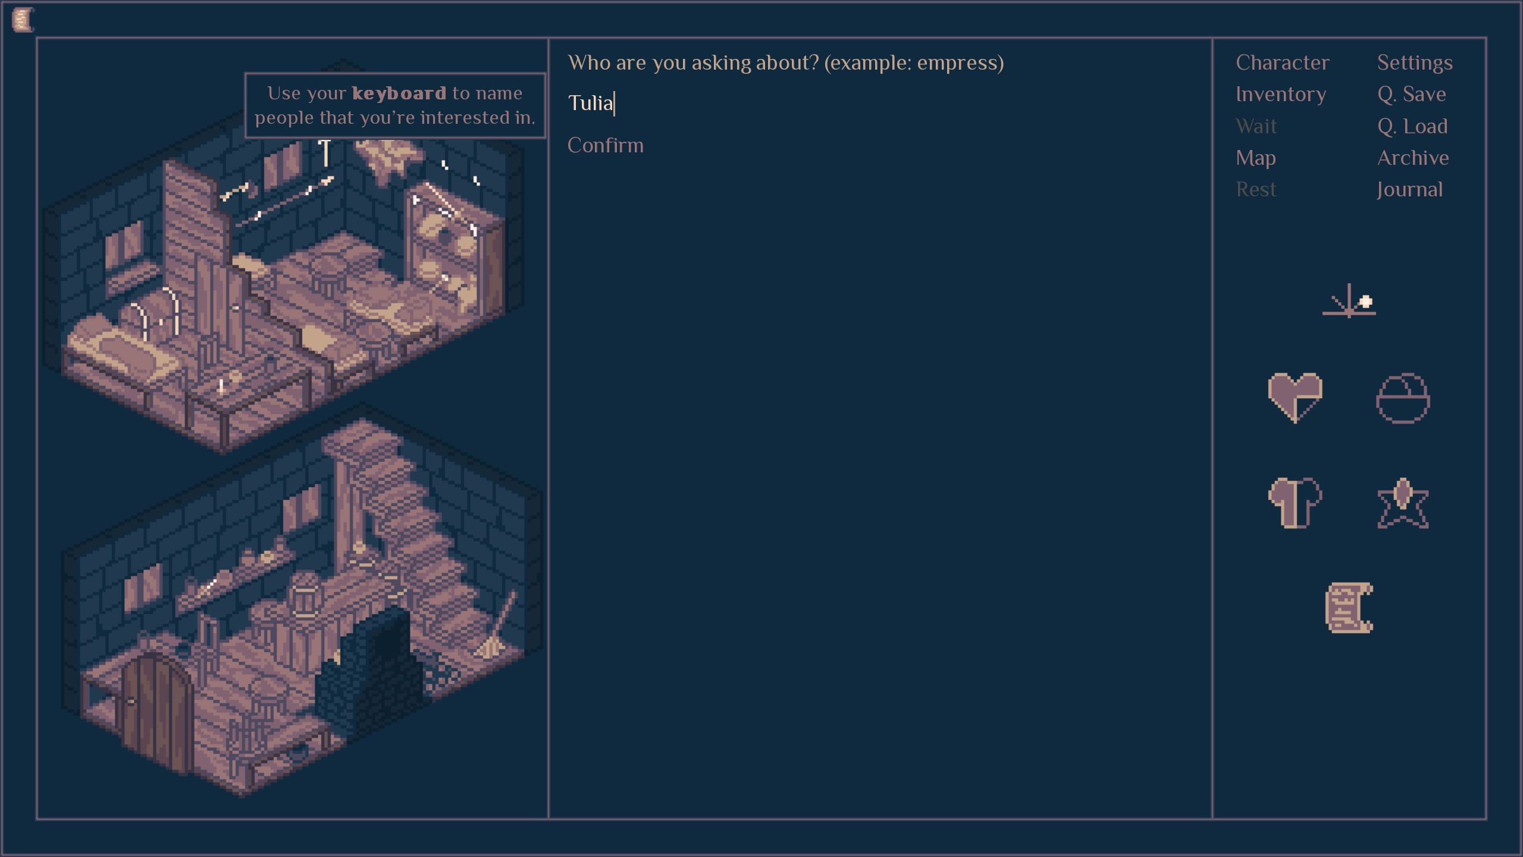The height and width of the screenshot is (857, 1523).
Task: Click the mushroom/alchemy icon
Action: pos(1294,503)
